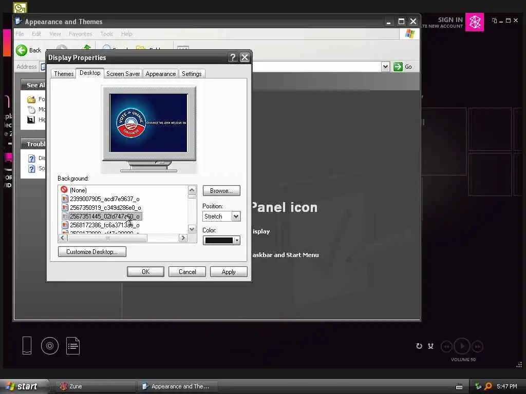The image size is (526, 394).
Task: Click the Zune playlist icon
Action: coord(73,345)
